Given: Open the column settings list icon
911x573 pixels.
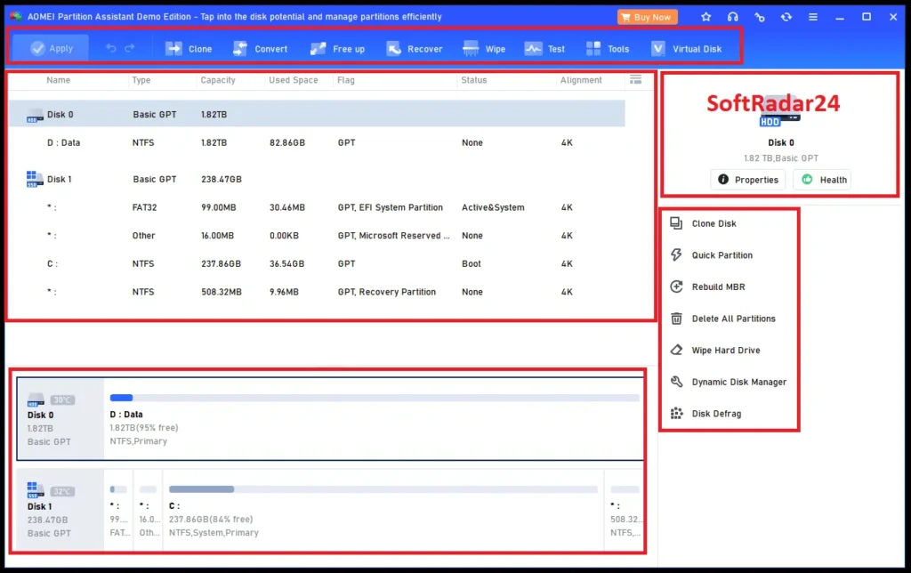Looking at the screenshot, I should (635, 79).
